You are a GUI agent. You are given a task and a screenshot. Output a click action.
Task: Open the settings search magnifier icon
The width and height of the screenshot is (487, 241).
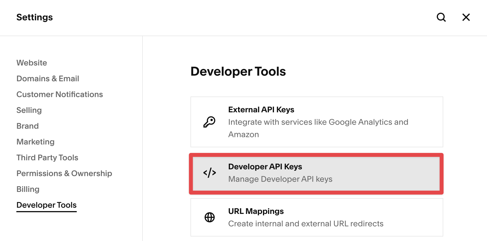441,17
